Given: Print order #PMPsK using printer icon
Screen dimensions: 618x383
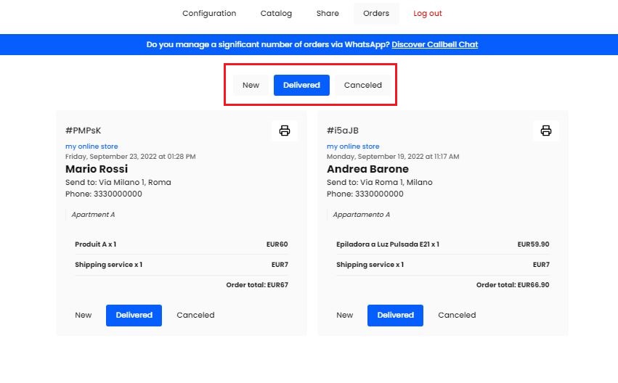Looking at the screenshot, I should pyautogui.click(x=285, y=131).
